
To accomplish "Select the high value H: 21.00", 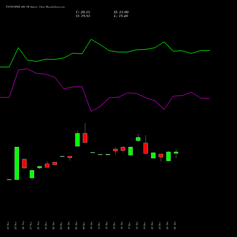I will (x=121, y=12).
